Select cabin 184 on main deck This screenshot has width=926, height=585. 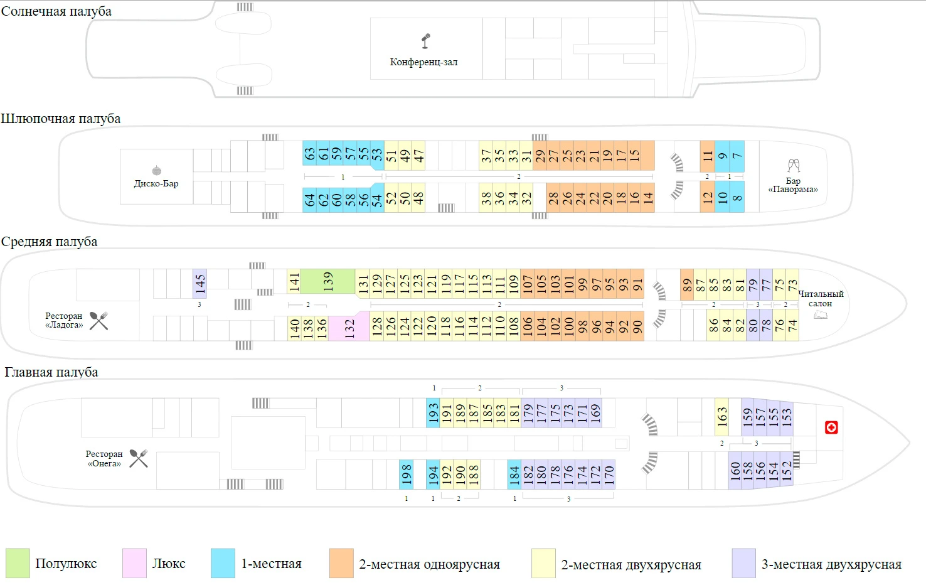tap(514, 475)
